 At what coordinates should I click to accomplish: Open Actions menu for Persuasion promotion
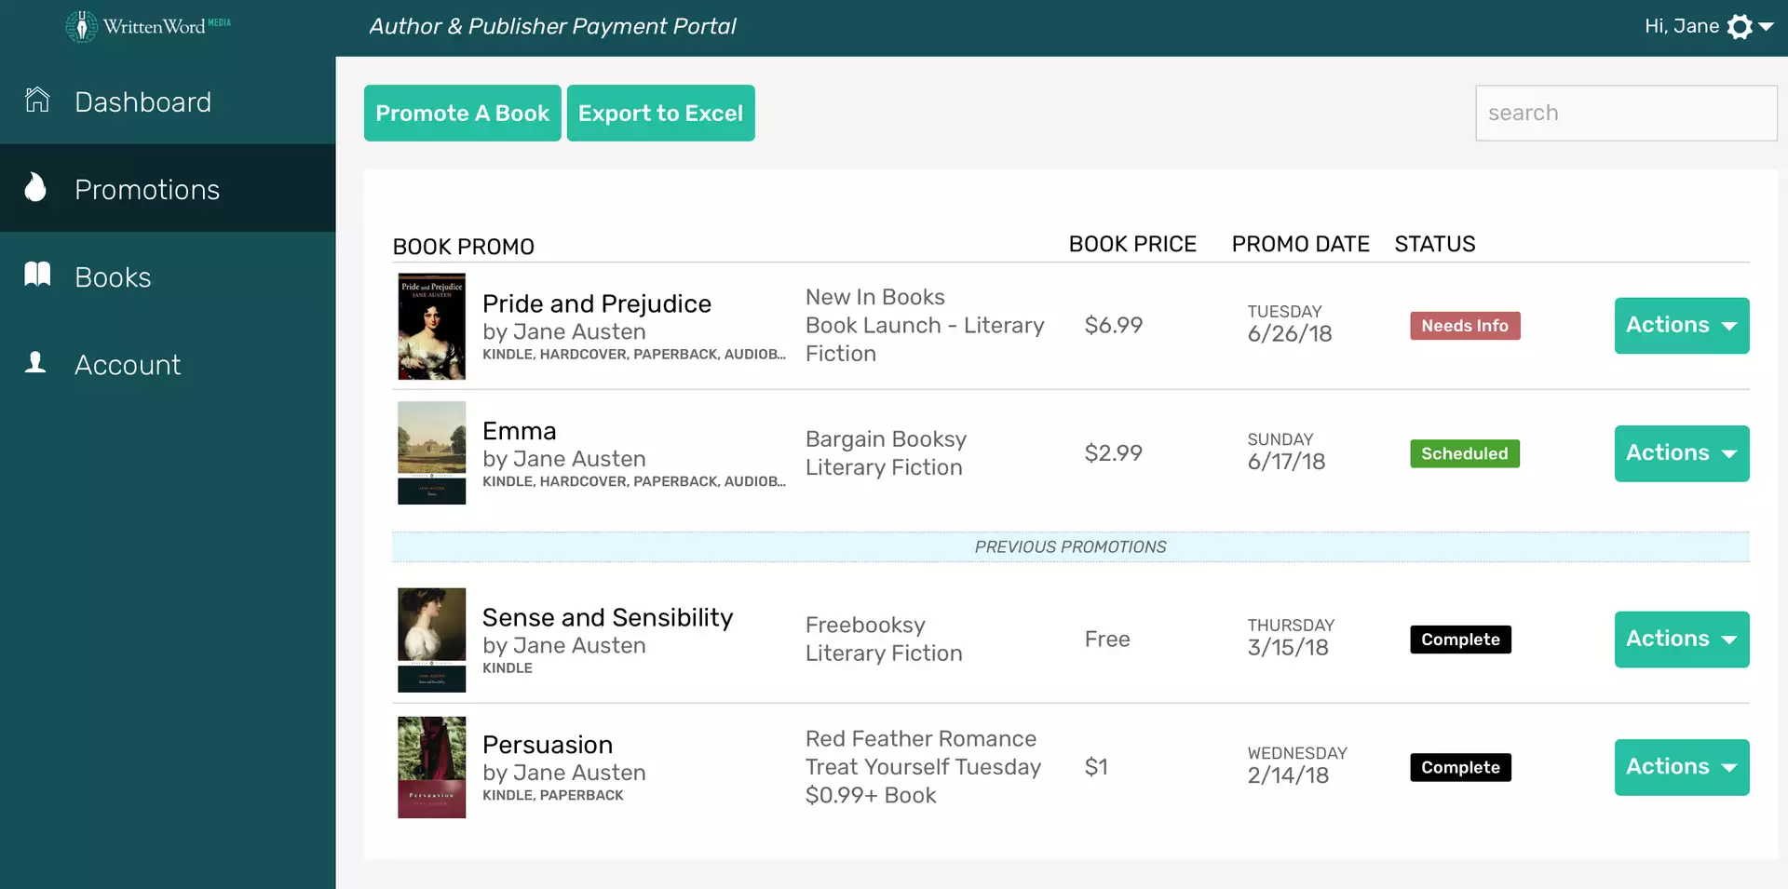pyautogui.click(x=1681, y=767)
